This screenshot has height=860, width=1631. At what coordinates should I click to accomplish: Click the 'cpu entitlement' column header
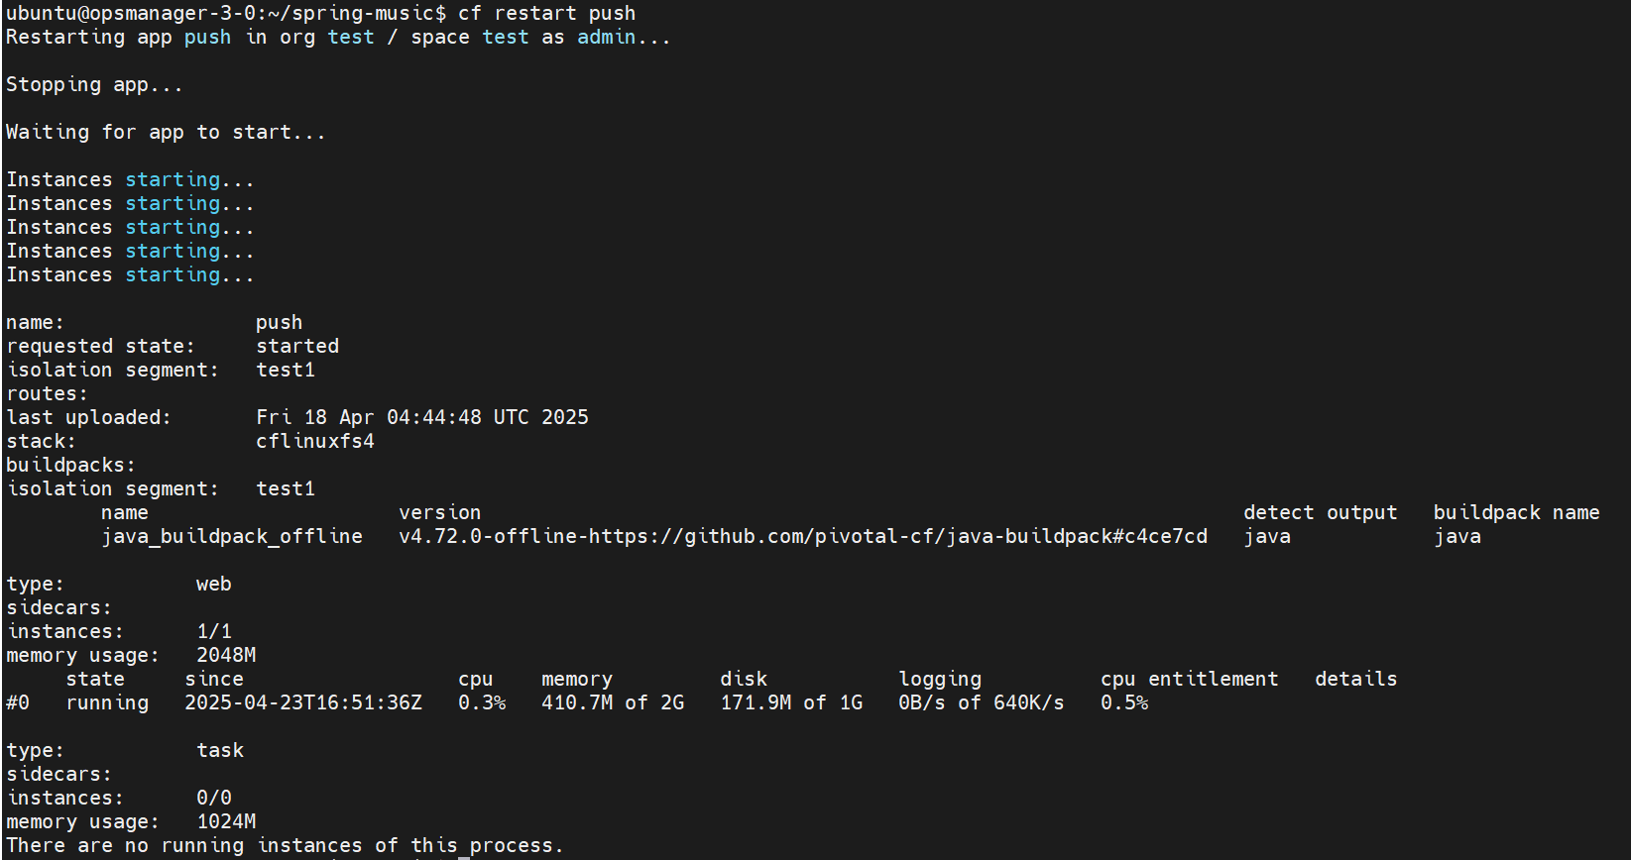1190,680
